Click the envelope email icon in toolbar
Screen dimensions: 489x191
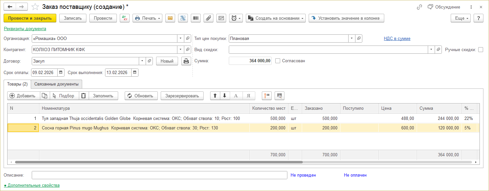point(170,18)
